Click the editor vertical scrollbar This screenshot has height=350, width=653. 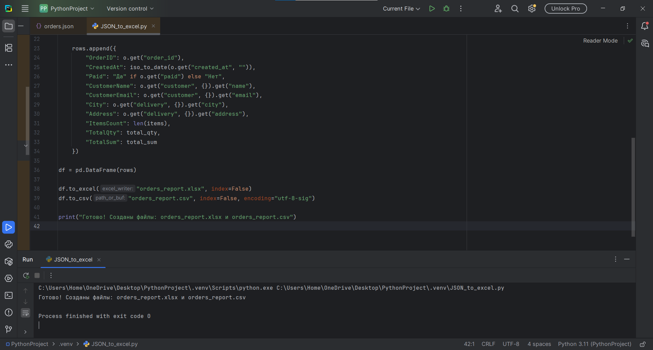click(633, 187)
